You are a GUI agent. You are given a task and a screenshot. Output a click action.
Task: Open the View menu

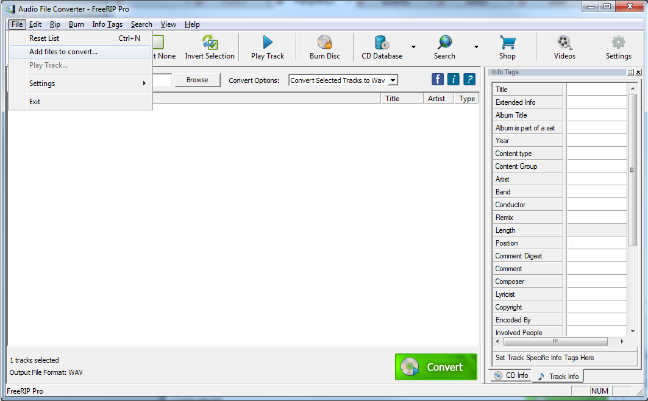[168, 24]
